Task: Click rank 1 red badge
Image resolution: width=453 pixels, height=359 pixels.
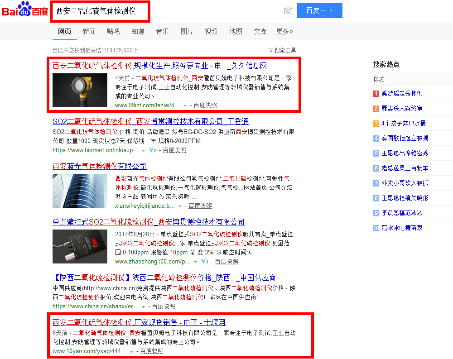Action: (376, 94)
